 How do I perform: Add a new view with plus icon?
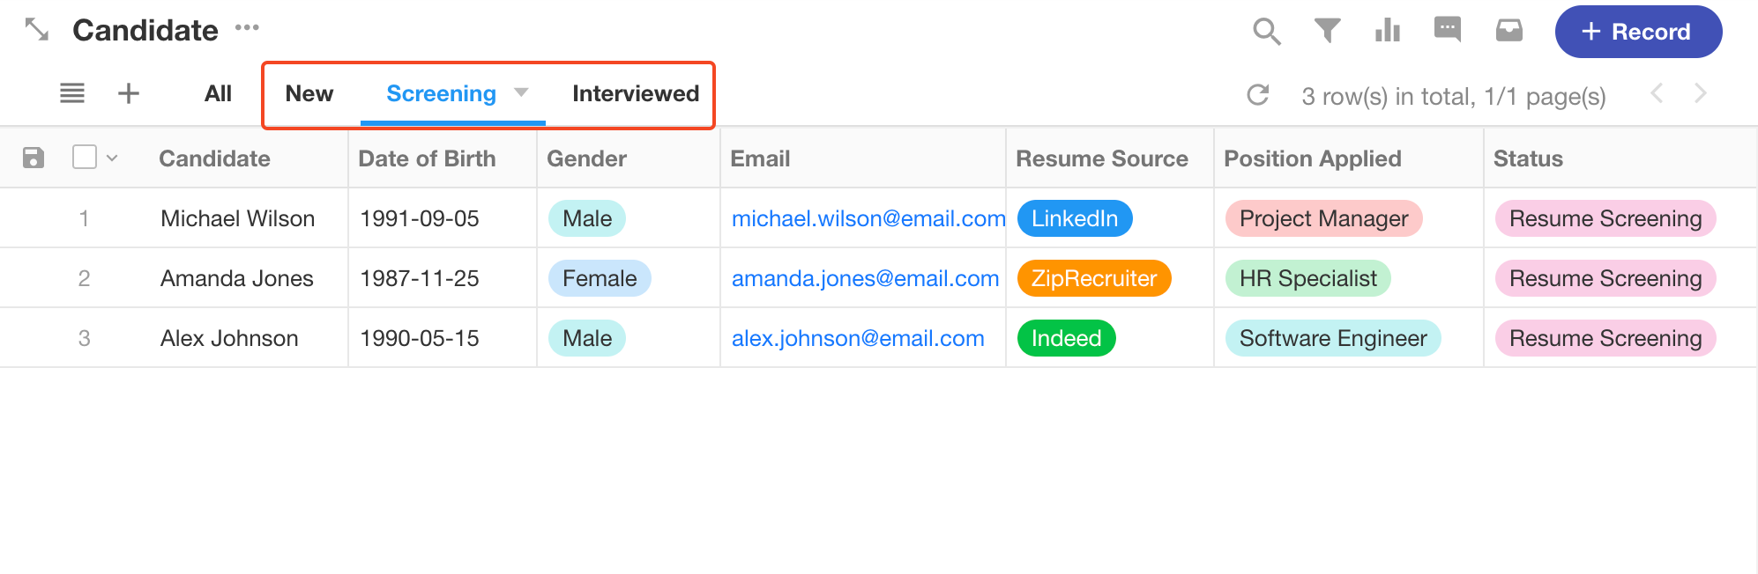point(129,93)
